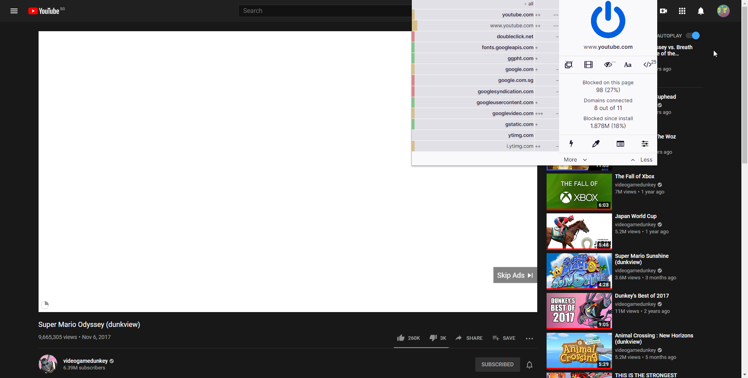The image size is (748, 378).
Task: Save the video to a playlist
Action: [504, 338]
